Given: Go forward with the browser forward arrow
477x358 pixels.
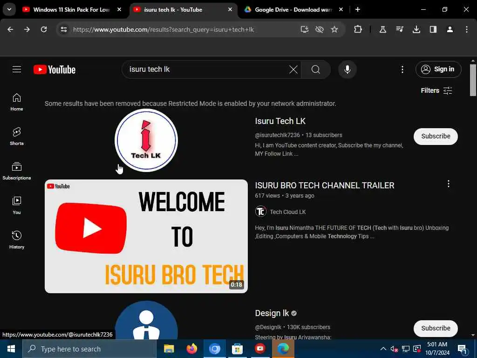Looking at the screenshot, I should [x=27, y=29].
